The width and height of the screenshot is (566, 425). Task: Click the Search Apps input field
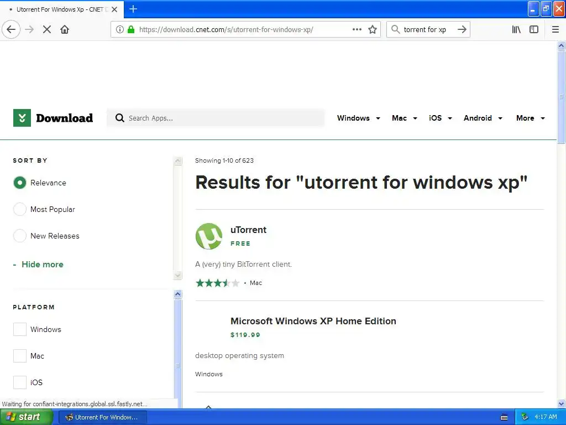click(x=216, y=118)
